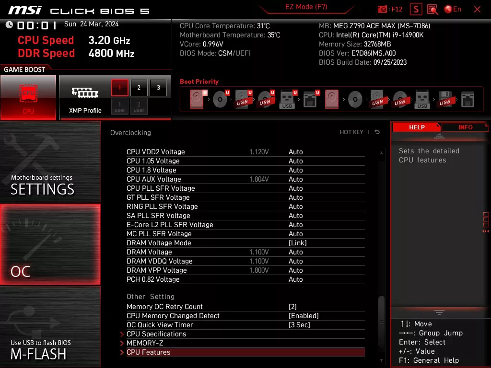Image resolution: width=491 pixels, height=368 pixels.
Task: Expand CPU Specifications
Action: point(156,334)
